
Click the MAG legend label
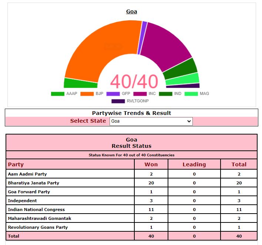point(204,93)
